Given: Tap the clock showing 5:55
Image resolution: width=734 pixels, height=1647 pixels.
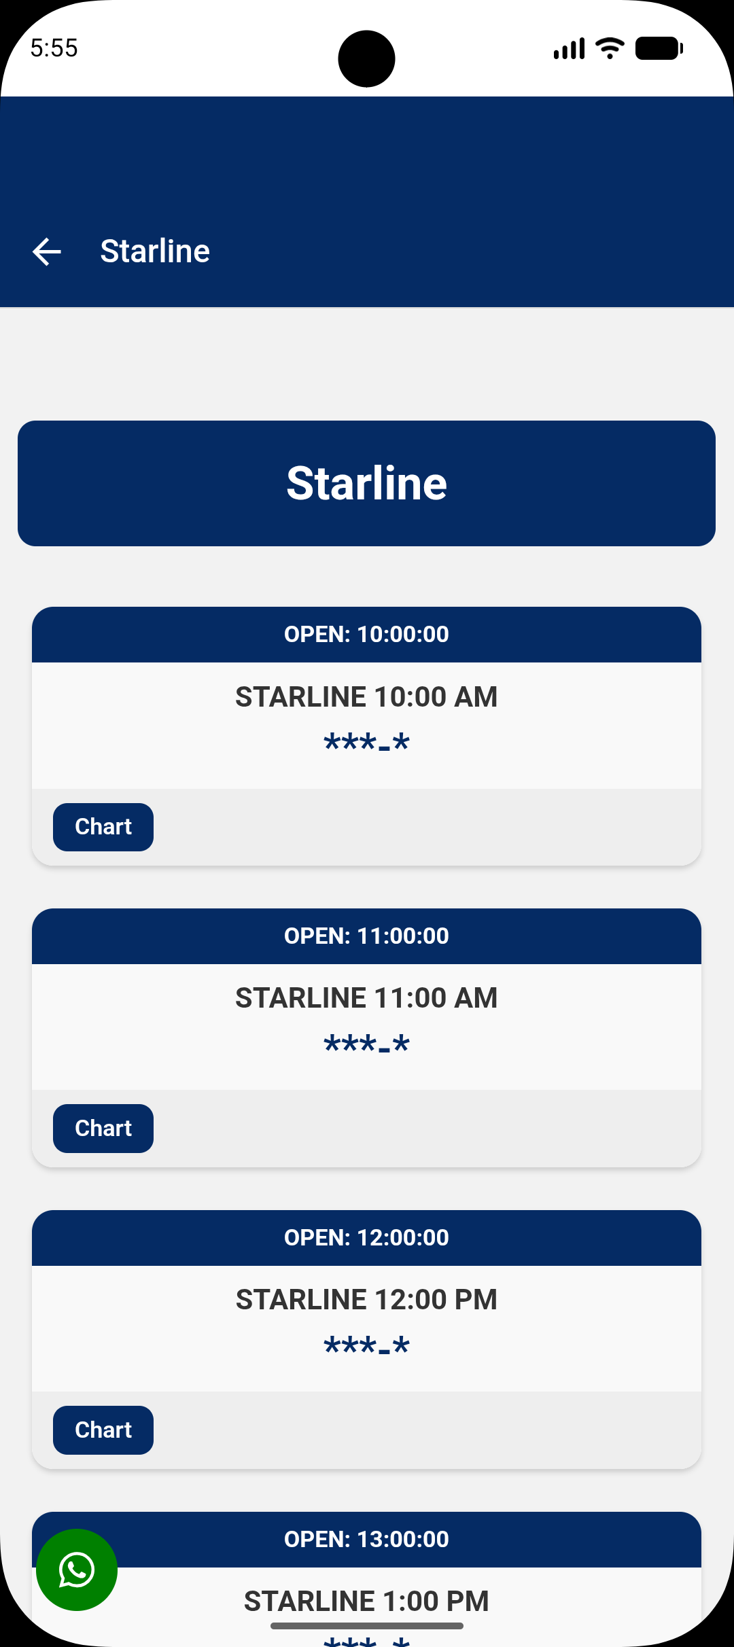Looking at the screenshot, I should 54,47.
